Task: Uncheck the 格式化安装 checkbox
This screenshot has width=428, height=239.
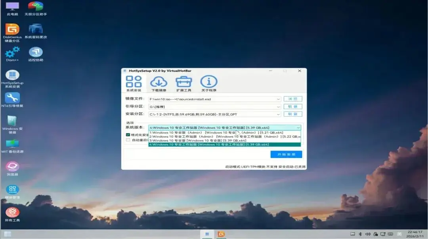Action: 128,135
